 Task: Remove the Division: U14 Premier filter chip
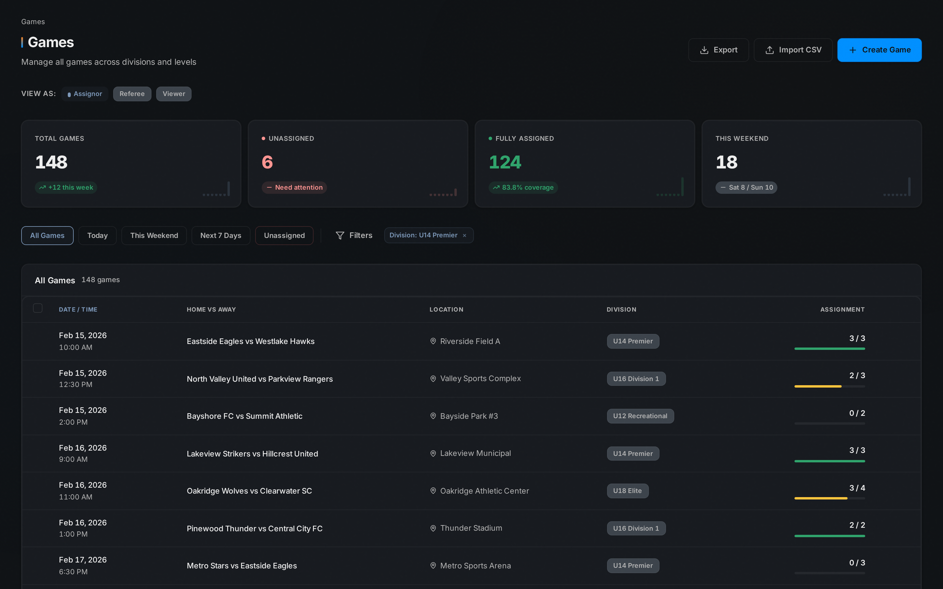[464, 236]
